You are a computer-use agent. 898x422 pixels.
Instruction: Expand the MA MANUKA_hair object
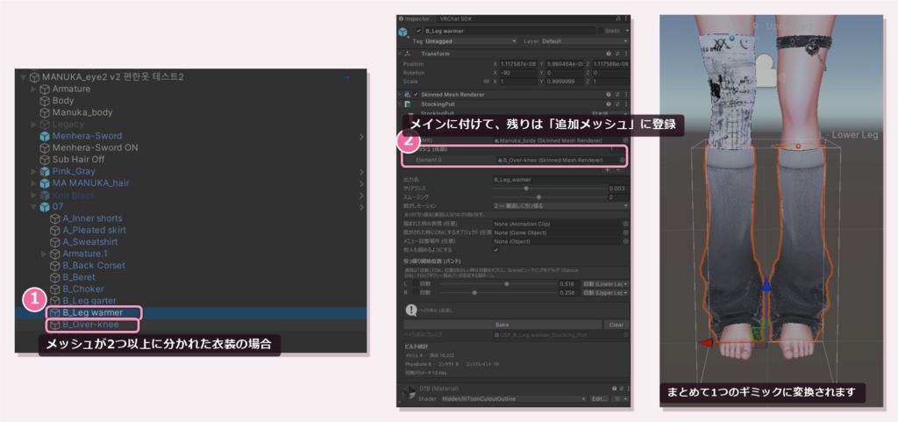pyautogui.click(x=34, y=183)
